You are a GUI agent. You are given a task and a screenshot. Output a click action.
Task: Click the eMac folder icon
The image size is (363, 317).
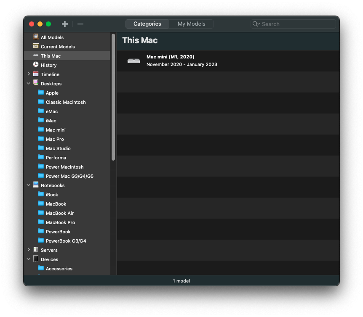click(41, 111)
